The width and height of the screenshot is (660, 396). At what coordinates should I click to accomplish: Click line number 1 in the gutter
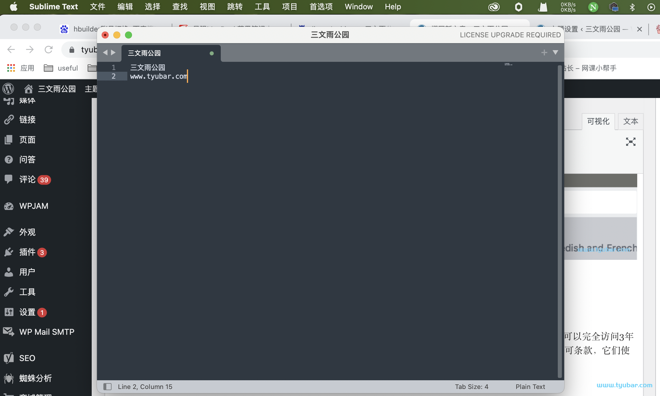click(114, 68)
